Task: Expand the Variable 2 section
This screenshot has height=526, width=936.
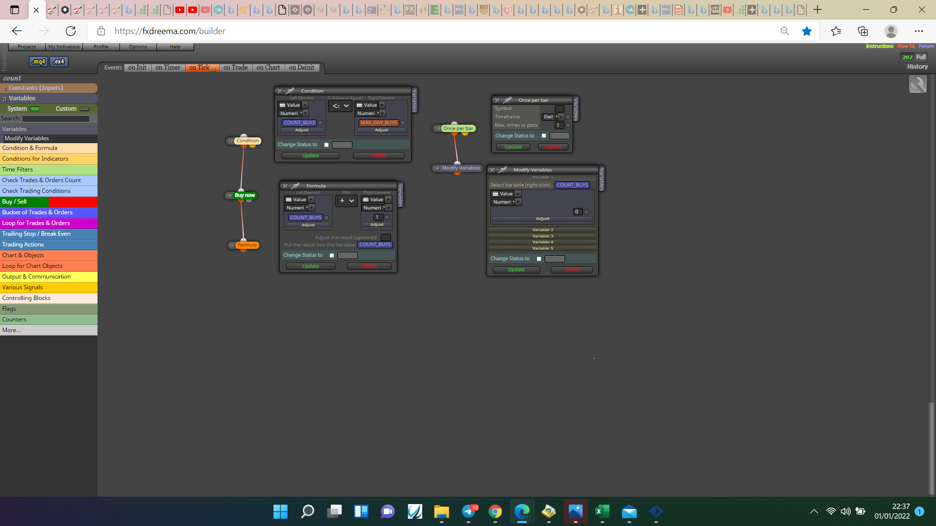Action: (x=543, y=230)
